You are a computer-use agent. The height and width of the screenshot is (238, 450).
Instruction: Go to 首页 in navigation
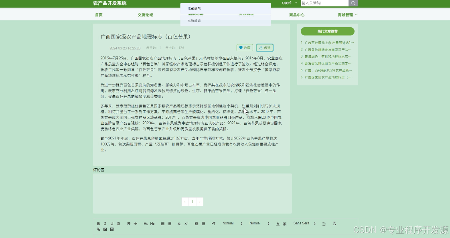[x=99, y=15]
